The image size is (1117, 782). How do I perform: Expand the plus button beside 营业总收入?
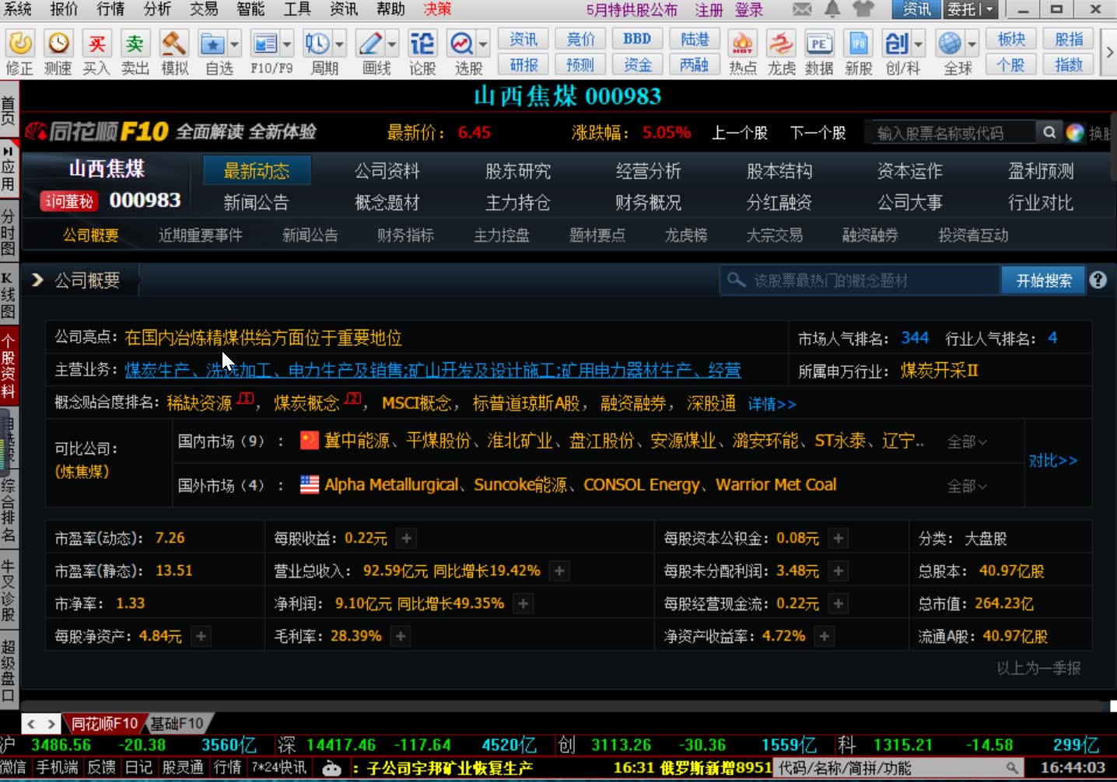pyautogui.click(x=558, y=571)
